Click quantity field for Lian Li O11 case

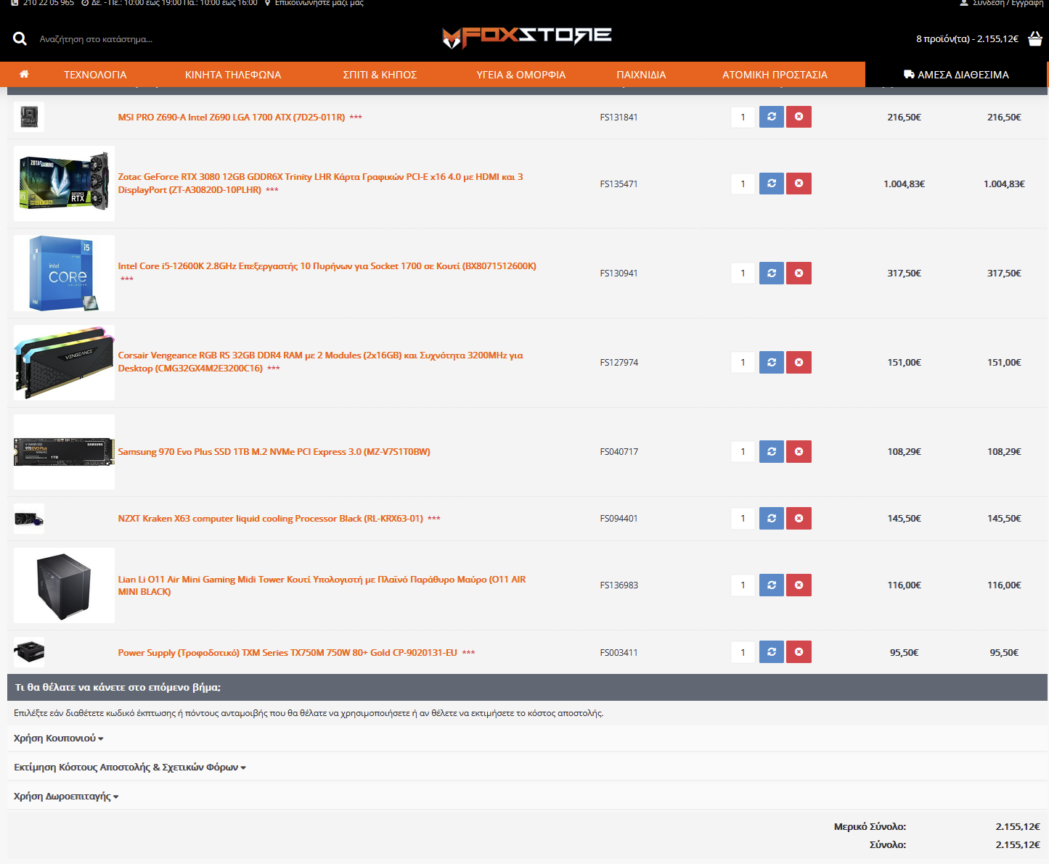pyautogui.click(x=743, y=585)
